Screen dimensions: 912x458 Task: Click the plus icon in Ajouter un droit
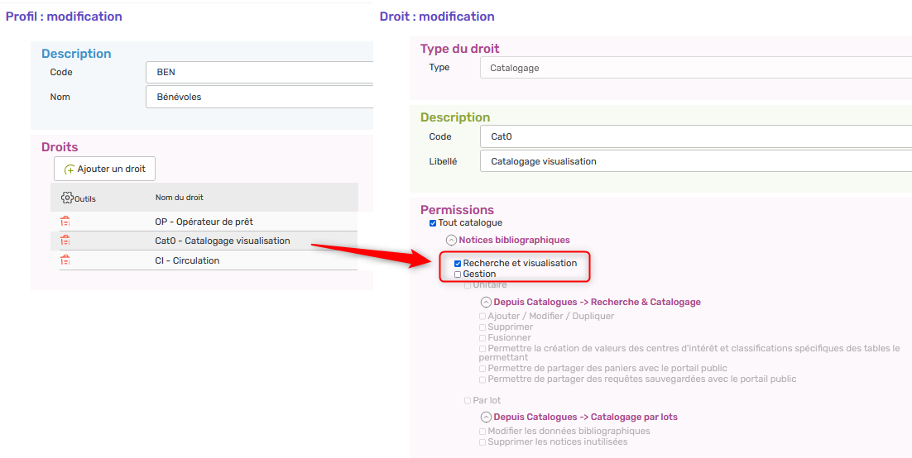tap(70, 169)
